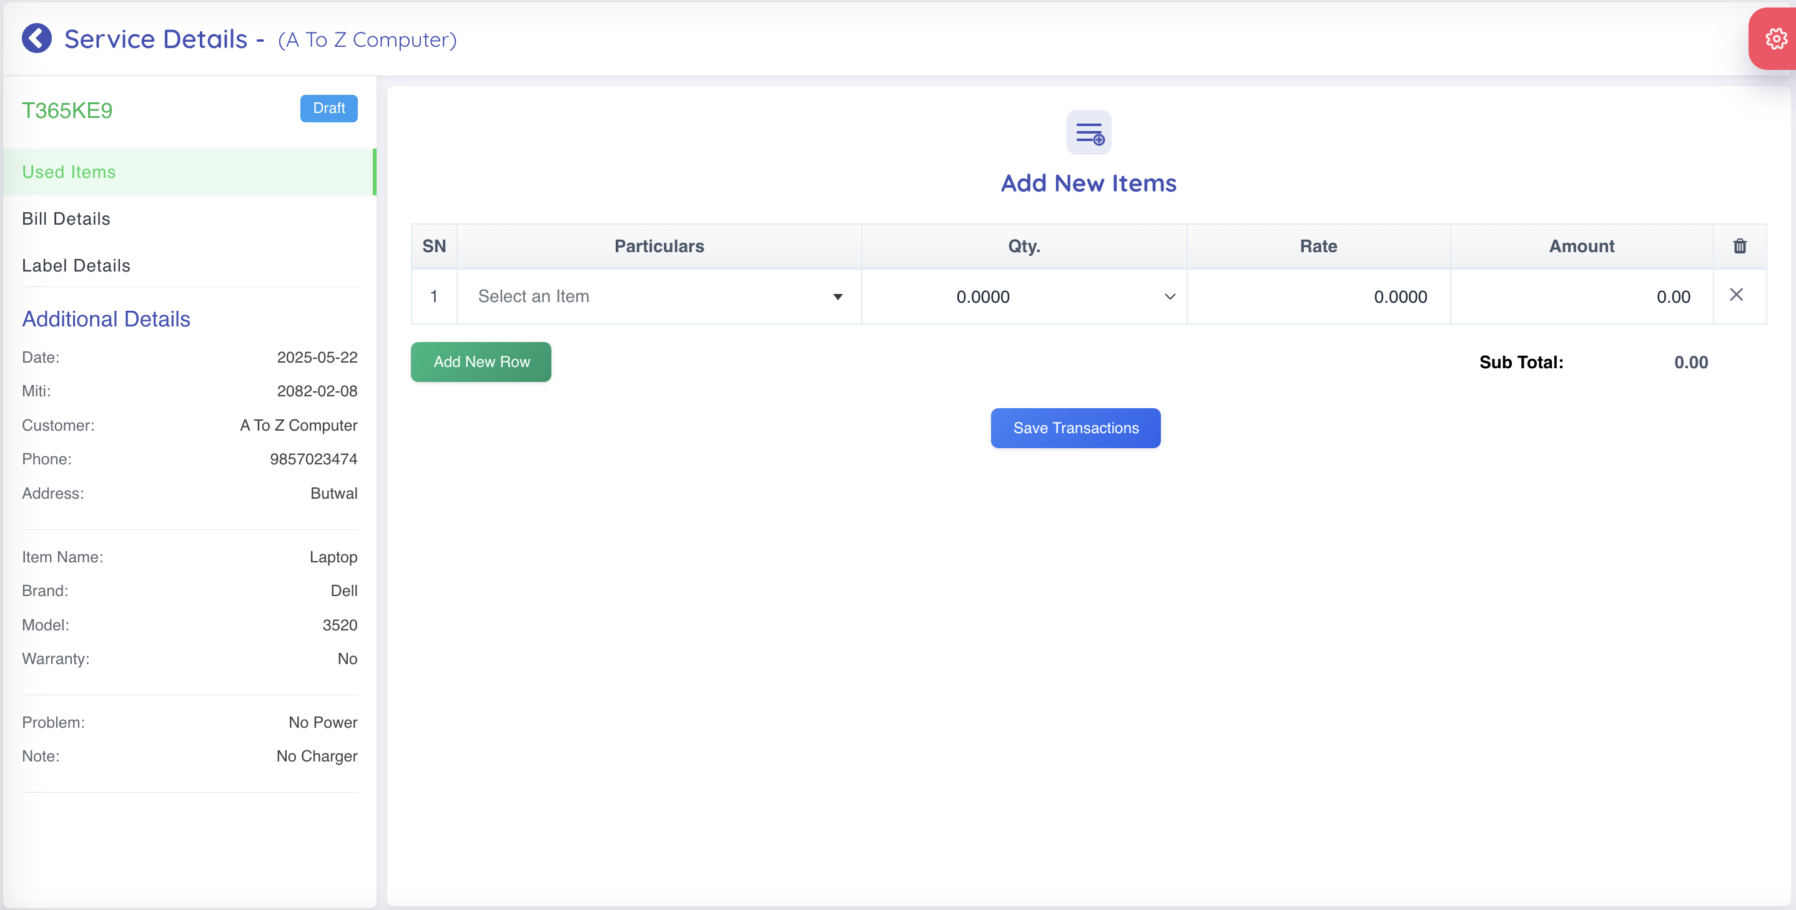The height and width of the screenshot is (910, 1796).
Task: Click the Draft status badge
Action: [328, 108]
